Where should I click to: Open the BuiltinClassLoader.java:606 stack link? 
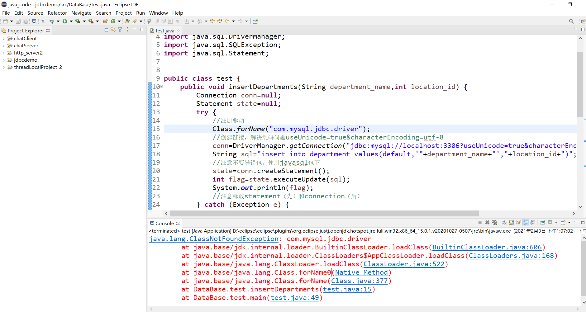pyautogui.click(x=487, y=247)
